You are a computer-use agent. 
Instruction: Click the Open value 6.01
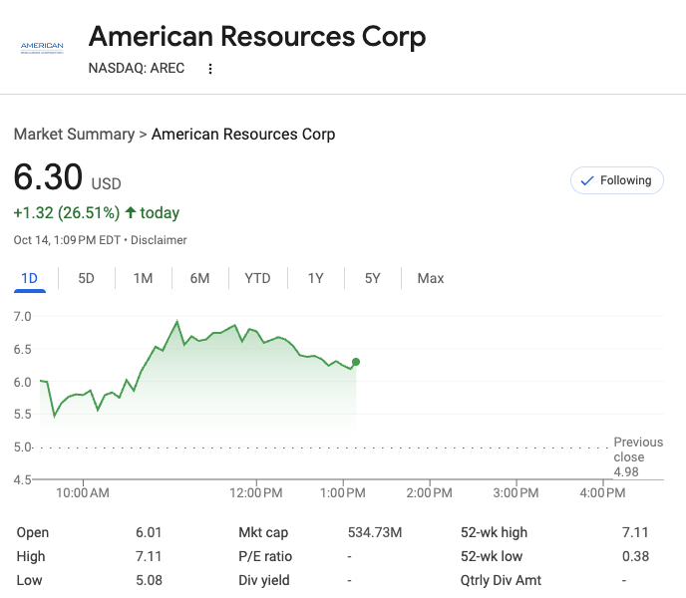click(x=149, y=532)
